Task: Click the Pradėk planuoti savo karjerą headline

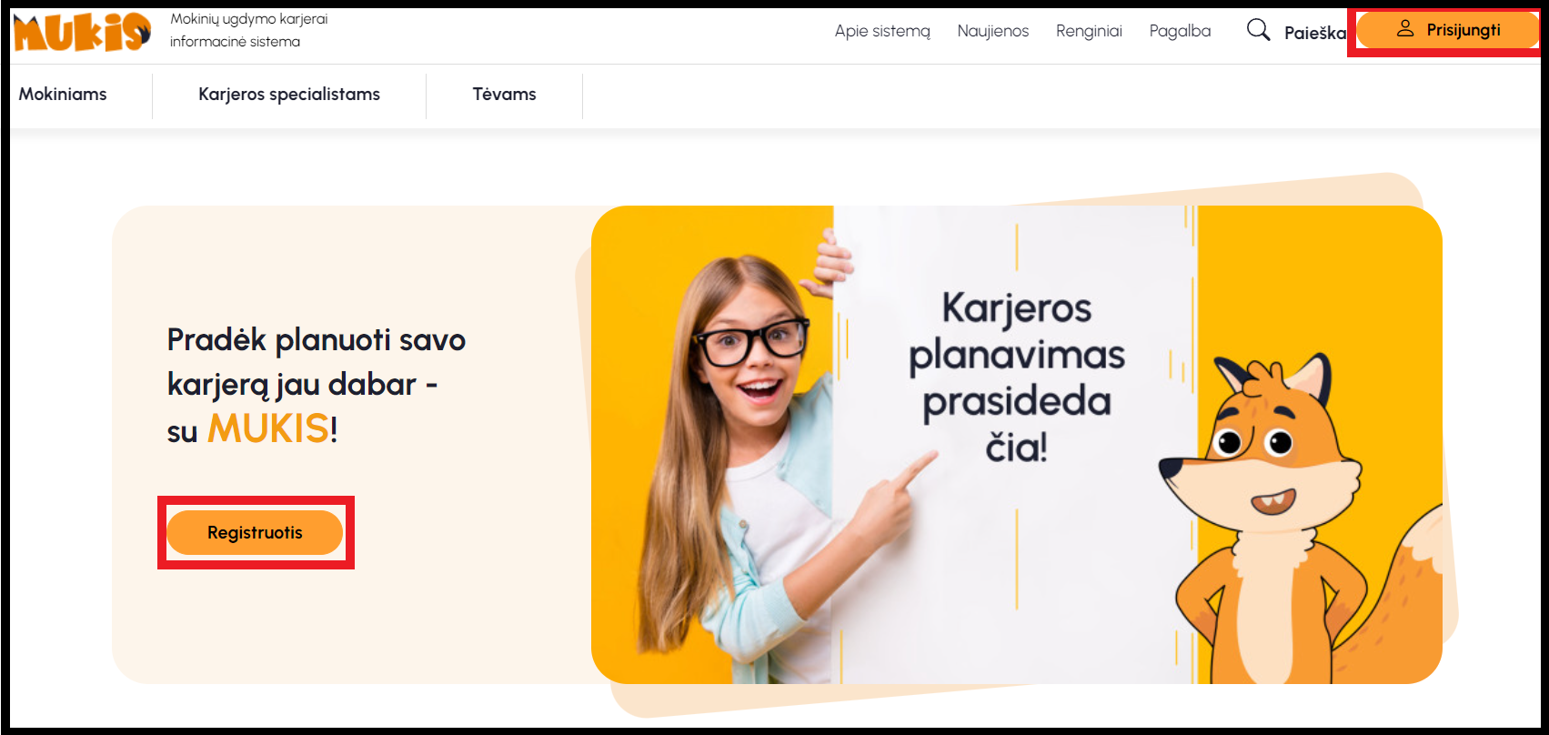Action: point(316,384)
